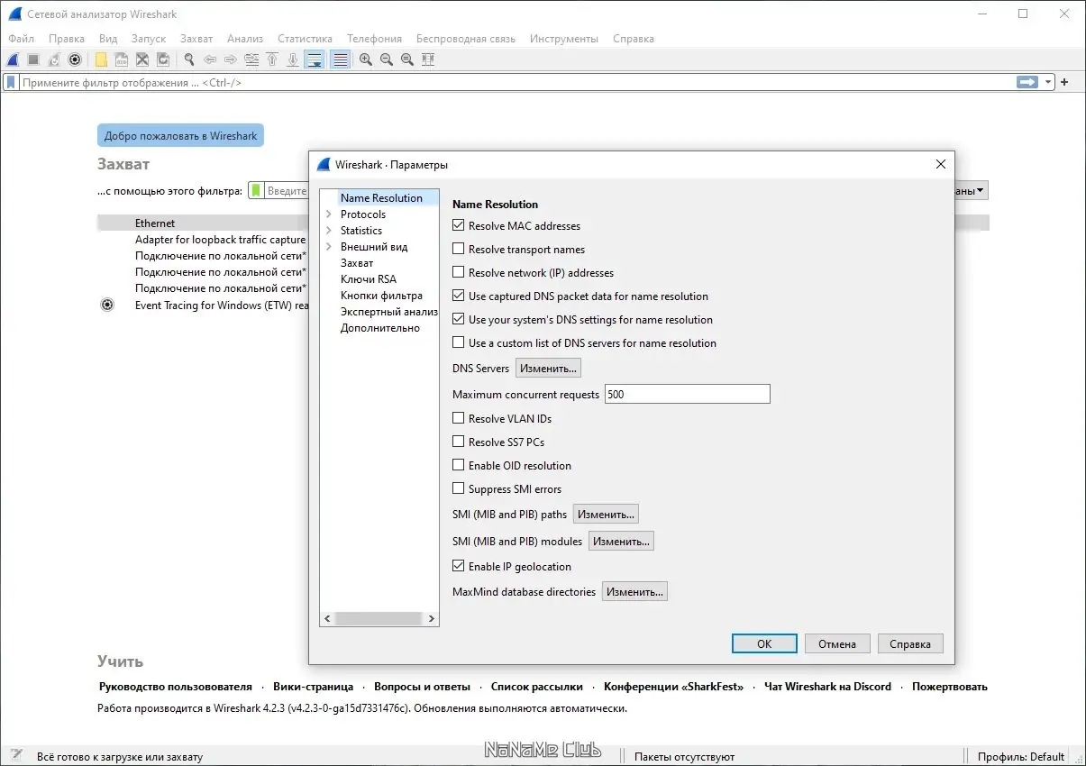This screenshot has width=1086, height=766.
Task: Open interfaces shown dropdown behind dialog
Action: 972,191
